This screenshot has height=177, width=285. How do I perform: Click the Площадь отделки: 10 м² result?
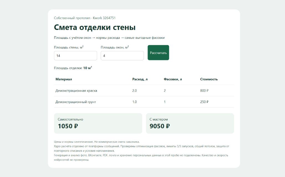[73, 68]
